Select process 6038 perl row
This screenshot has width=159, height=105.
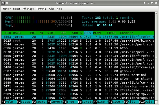[x=78, y=52]
